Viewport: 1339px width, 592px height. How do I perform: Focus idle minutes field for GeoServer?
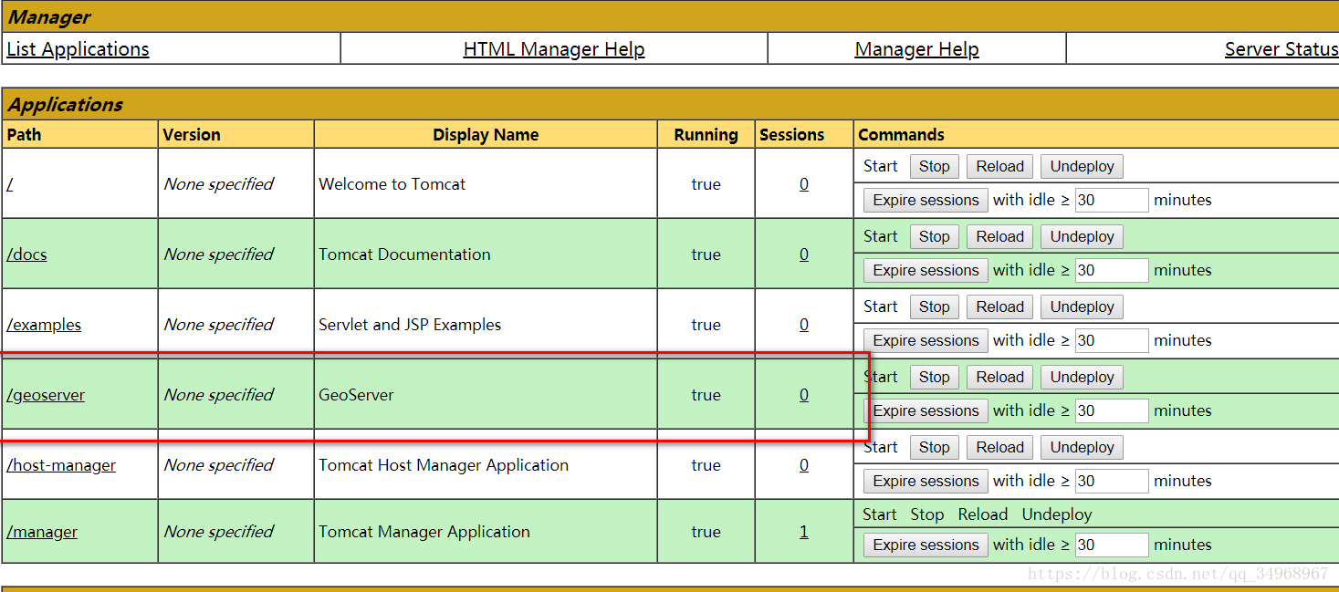coord(1112,410)
